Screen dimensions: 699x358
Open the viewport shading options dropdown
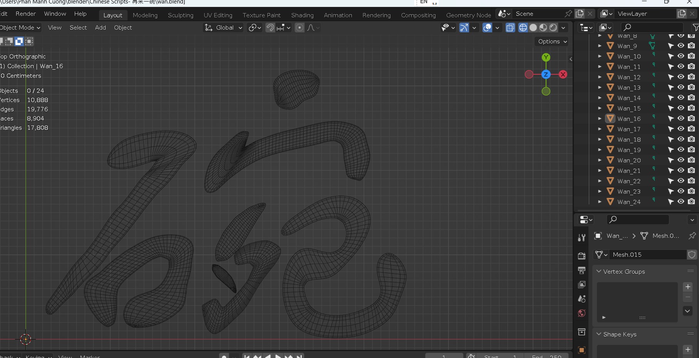563,27
